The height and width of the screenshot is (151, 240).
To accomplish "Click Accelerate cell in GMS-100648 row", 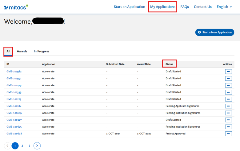I will pyautogui.click(x=48, y=134).
